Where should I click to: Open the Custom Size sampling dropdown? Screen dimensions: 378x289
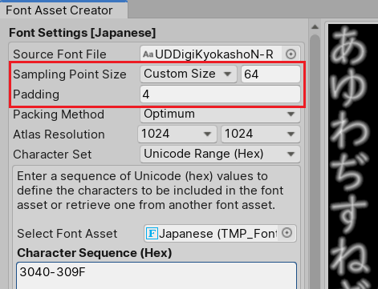point(189,74)
